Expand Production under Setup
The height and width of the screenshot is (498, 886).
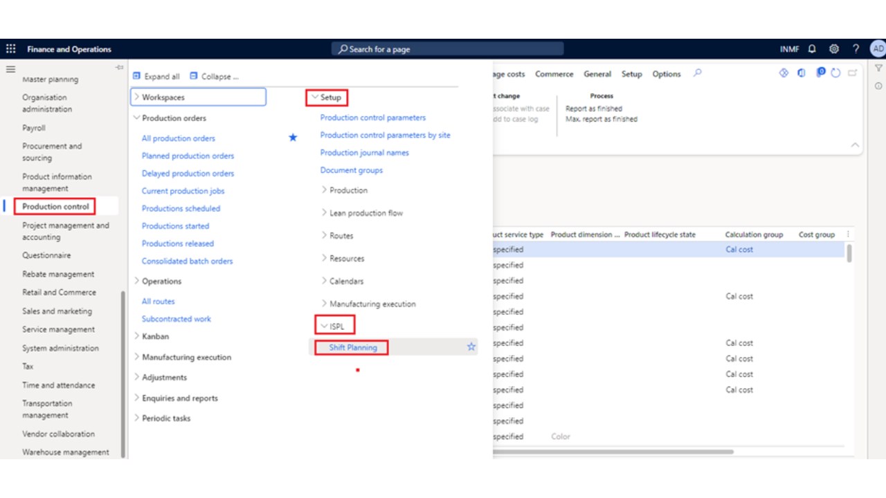(324, 190)
